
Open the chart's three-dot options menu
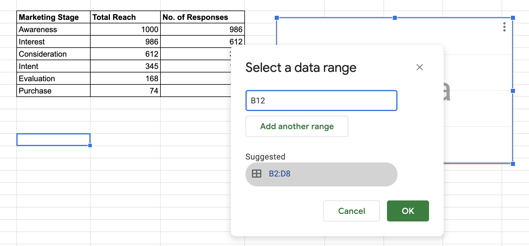(504, 27)
